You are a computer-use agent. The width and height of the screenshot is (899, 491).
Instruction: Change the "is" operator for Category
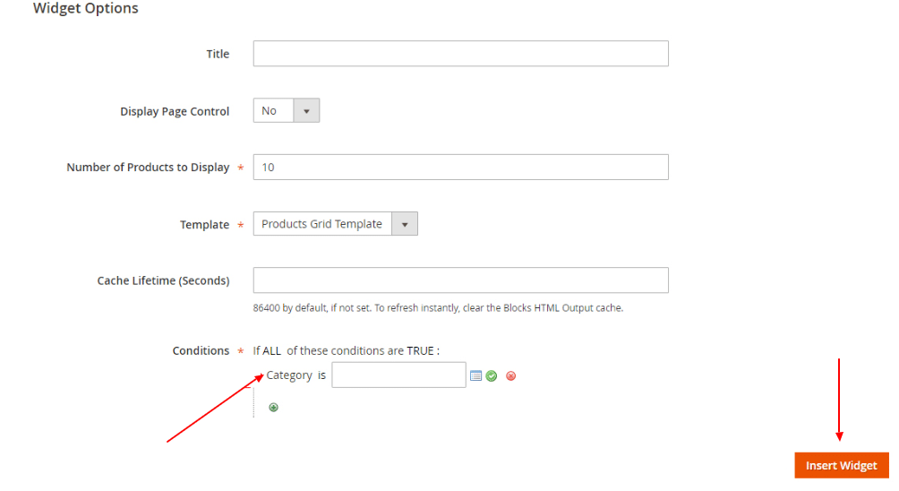click(321, 375)
